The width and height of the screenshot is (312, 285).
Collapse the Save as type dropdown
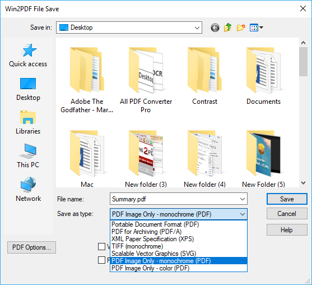point(243,214)
